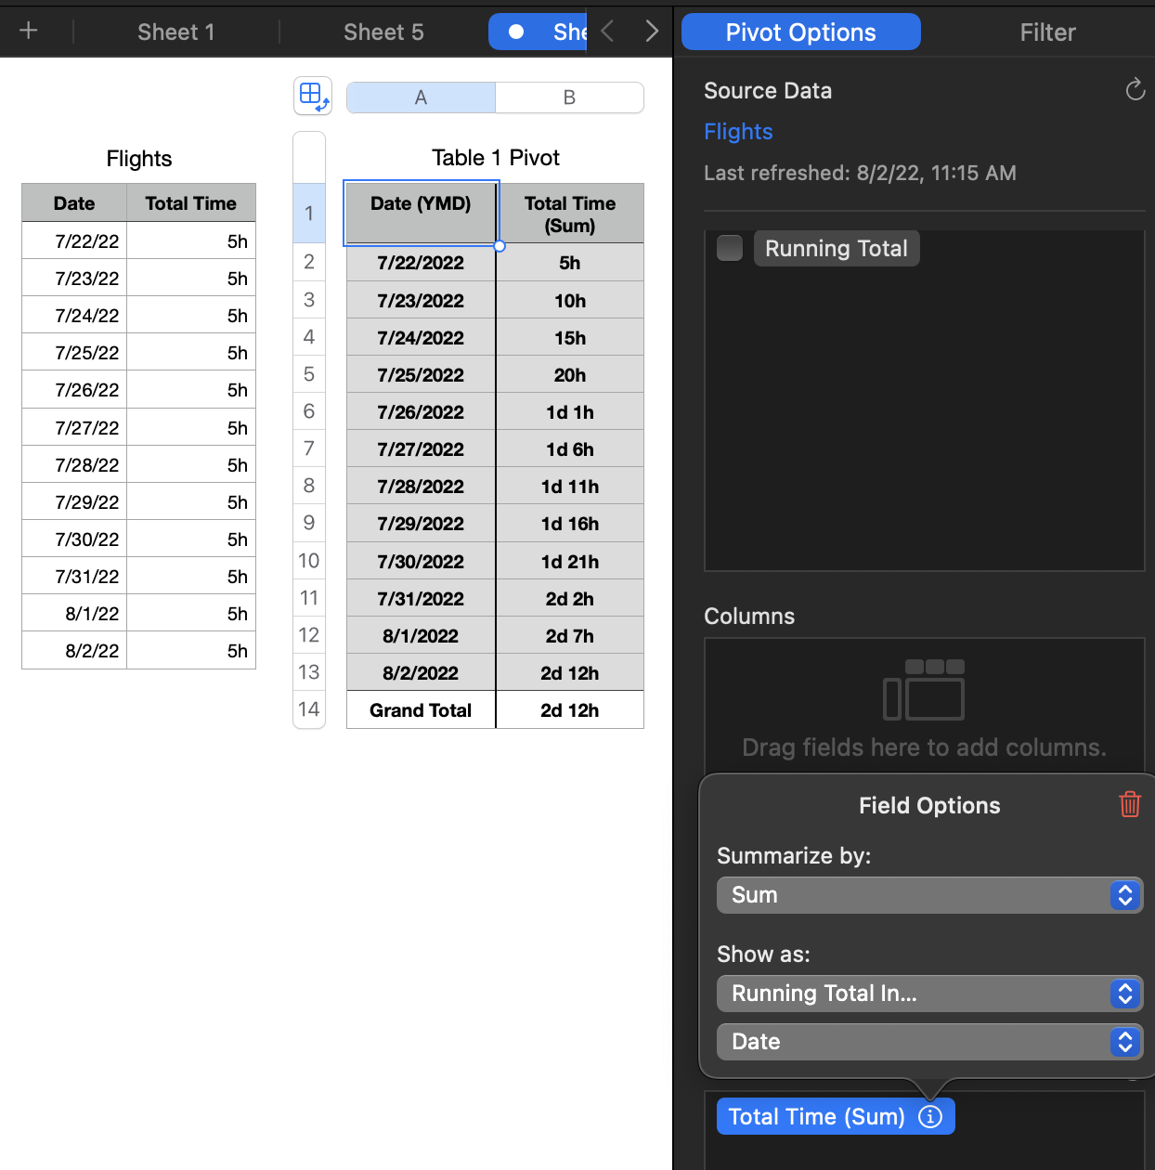Select row 7 header of pivot table
Image resolution: width=1155 pixels, height=1170 pixels.
coord(309,448)
